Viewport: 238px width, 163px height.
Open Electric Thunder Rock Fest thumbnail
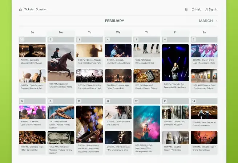pyautogui.click(x=89, y=51)
